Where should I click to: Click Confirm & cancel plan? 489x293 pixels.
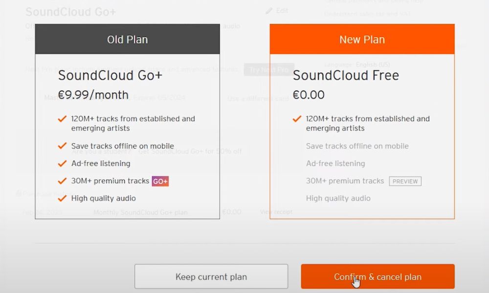(x=378, y=276)
